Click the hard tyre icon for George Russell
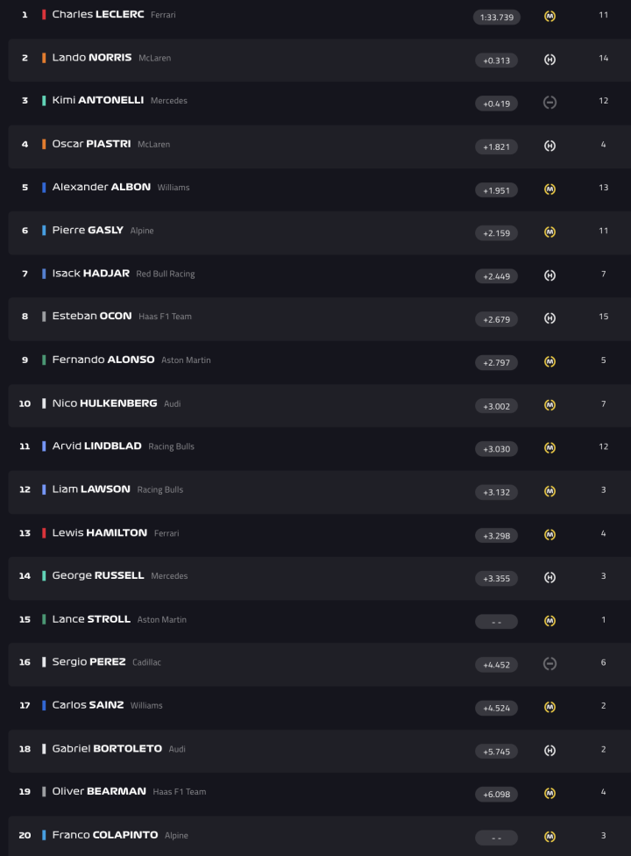The height and width of the screenshot is (856, 631). [549, 578]
